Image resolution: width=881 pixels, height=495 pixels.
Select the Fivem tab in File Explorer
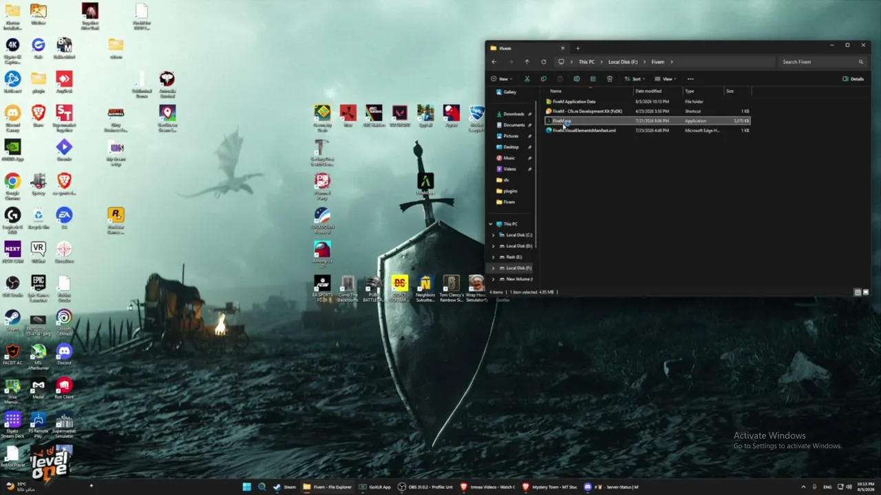pos(527,48)
